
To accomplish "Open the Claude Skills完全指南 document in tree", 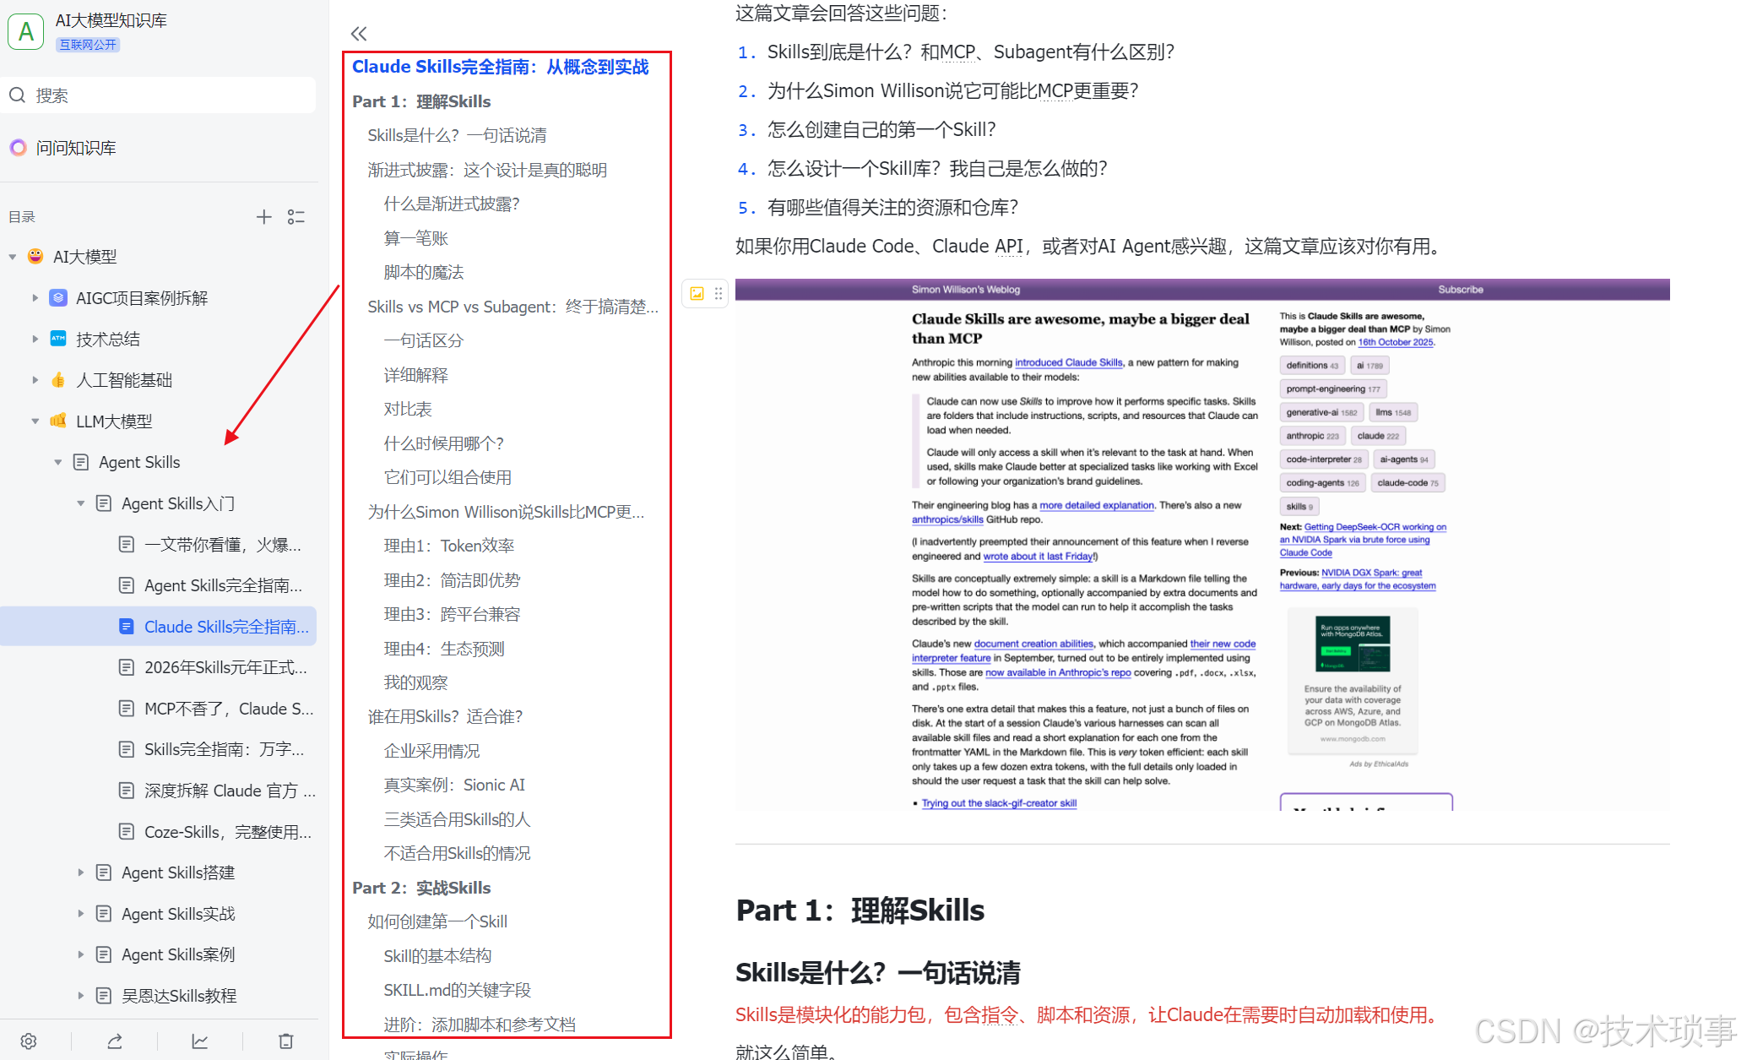I will click(159, 627).
